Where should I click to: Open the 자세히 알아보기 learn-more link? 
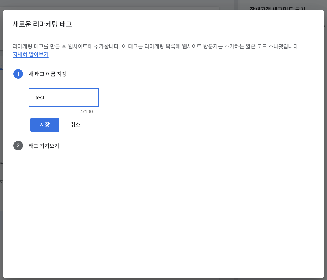tap(31, 54)
